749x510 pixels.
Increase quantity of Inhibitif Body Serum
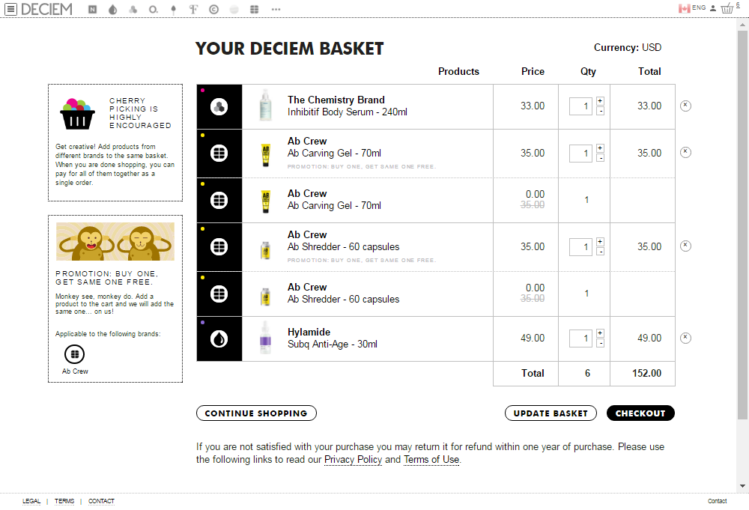(x=600, y=101)
